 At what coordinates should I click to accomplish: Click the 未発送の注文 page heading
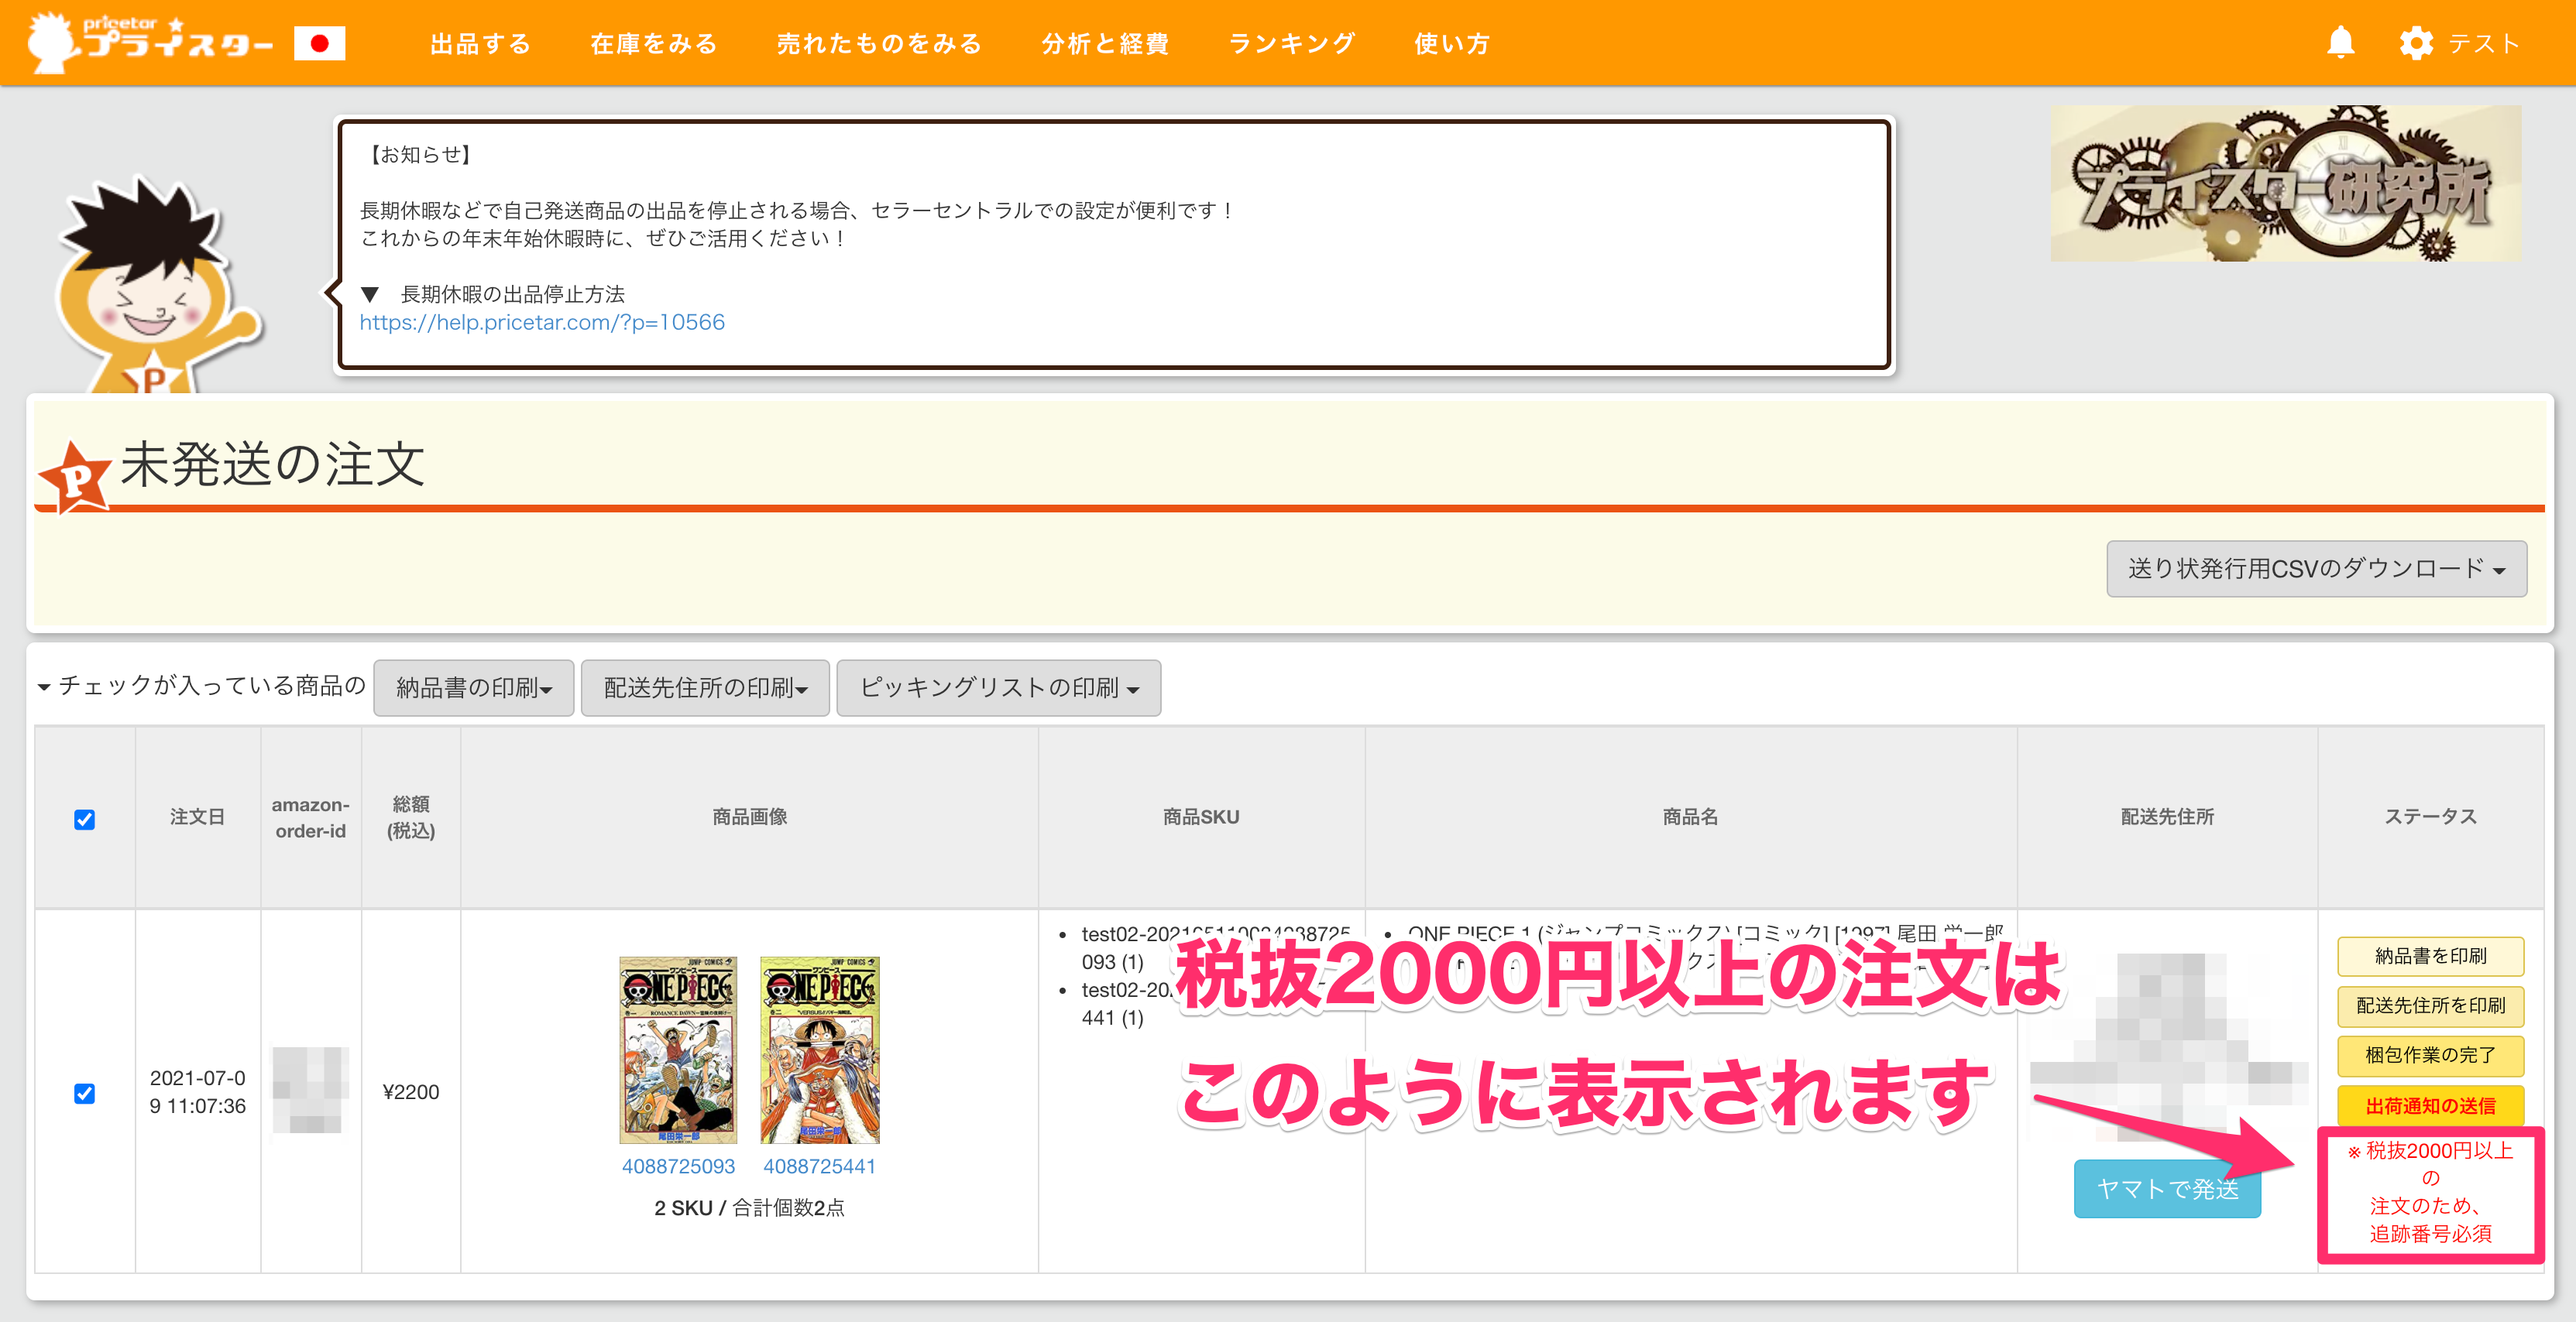(272, 466)
